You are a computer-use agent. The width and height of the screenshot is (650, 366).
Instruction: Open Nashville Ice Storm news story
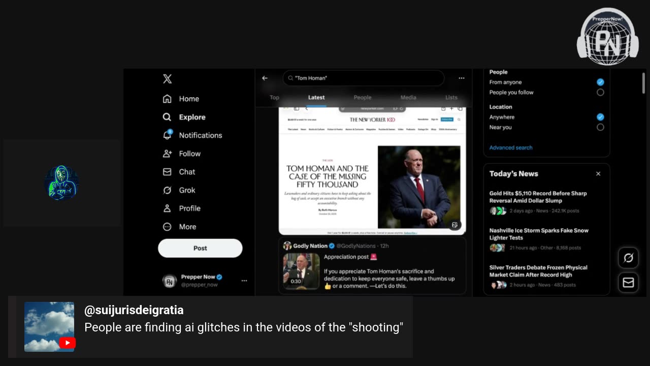pos(539,234)
